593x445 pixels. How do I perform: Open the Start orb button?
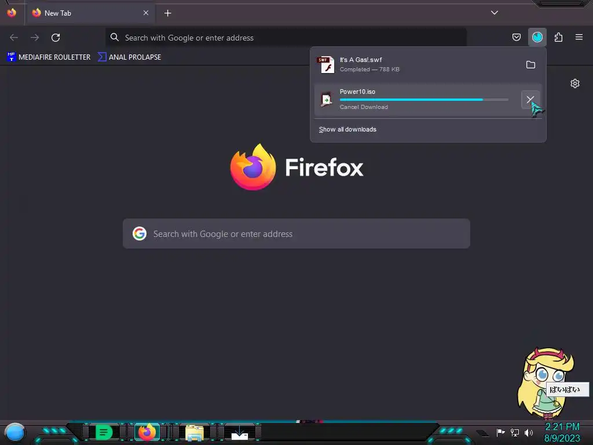click(15, 432)
